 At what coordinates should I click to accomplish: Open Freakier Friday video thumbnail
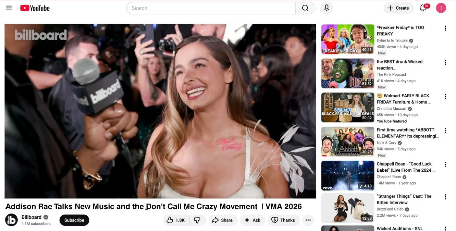(348, 39)
